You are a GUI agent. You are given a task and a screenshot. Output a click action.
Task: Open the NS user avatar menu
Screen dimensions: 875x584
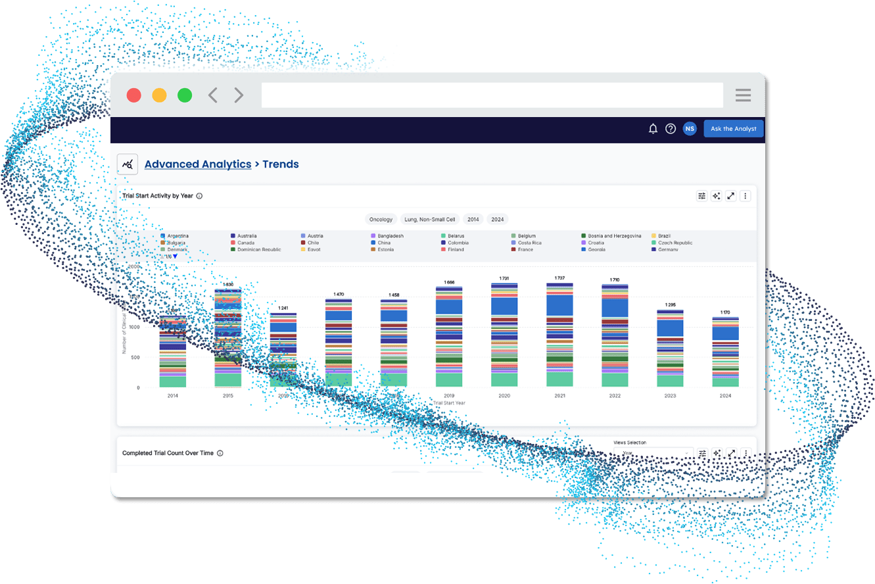(690, 129)
